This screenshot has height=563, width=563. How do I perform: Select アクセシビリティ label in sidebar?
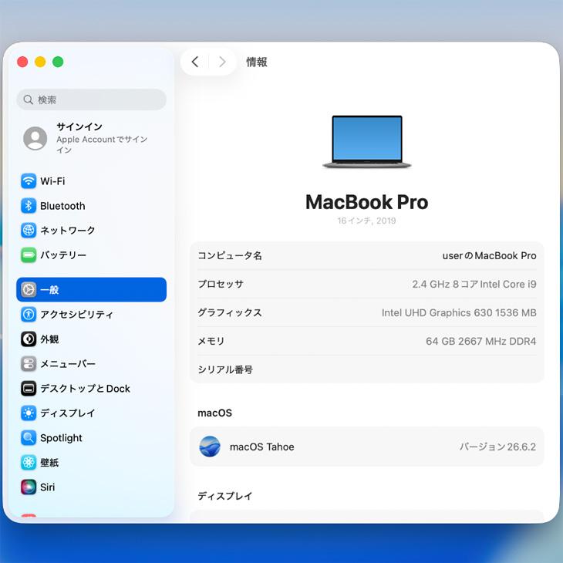tap(76, 315)
